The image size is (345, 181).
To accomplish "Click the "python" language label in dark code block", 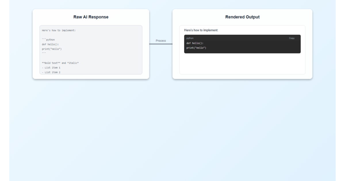I will (x=190, y=38).
